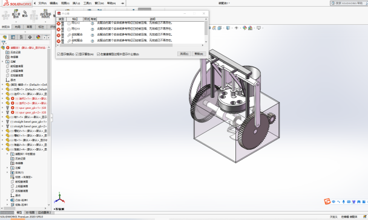The image size is (368, 220).
Task: Collapse the last expanded <4> component node
Action: [x=2, y=149]
